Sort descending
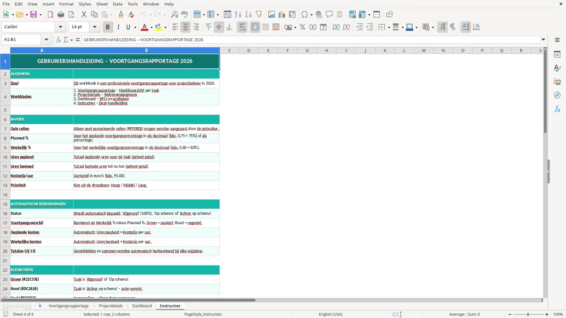The width and height of the screenshot is (566, 318). pos(249,15)
